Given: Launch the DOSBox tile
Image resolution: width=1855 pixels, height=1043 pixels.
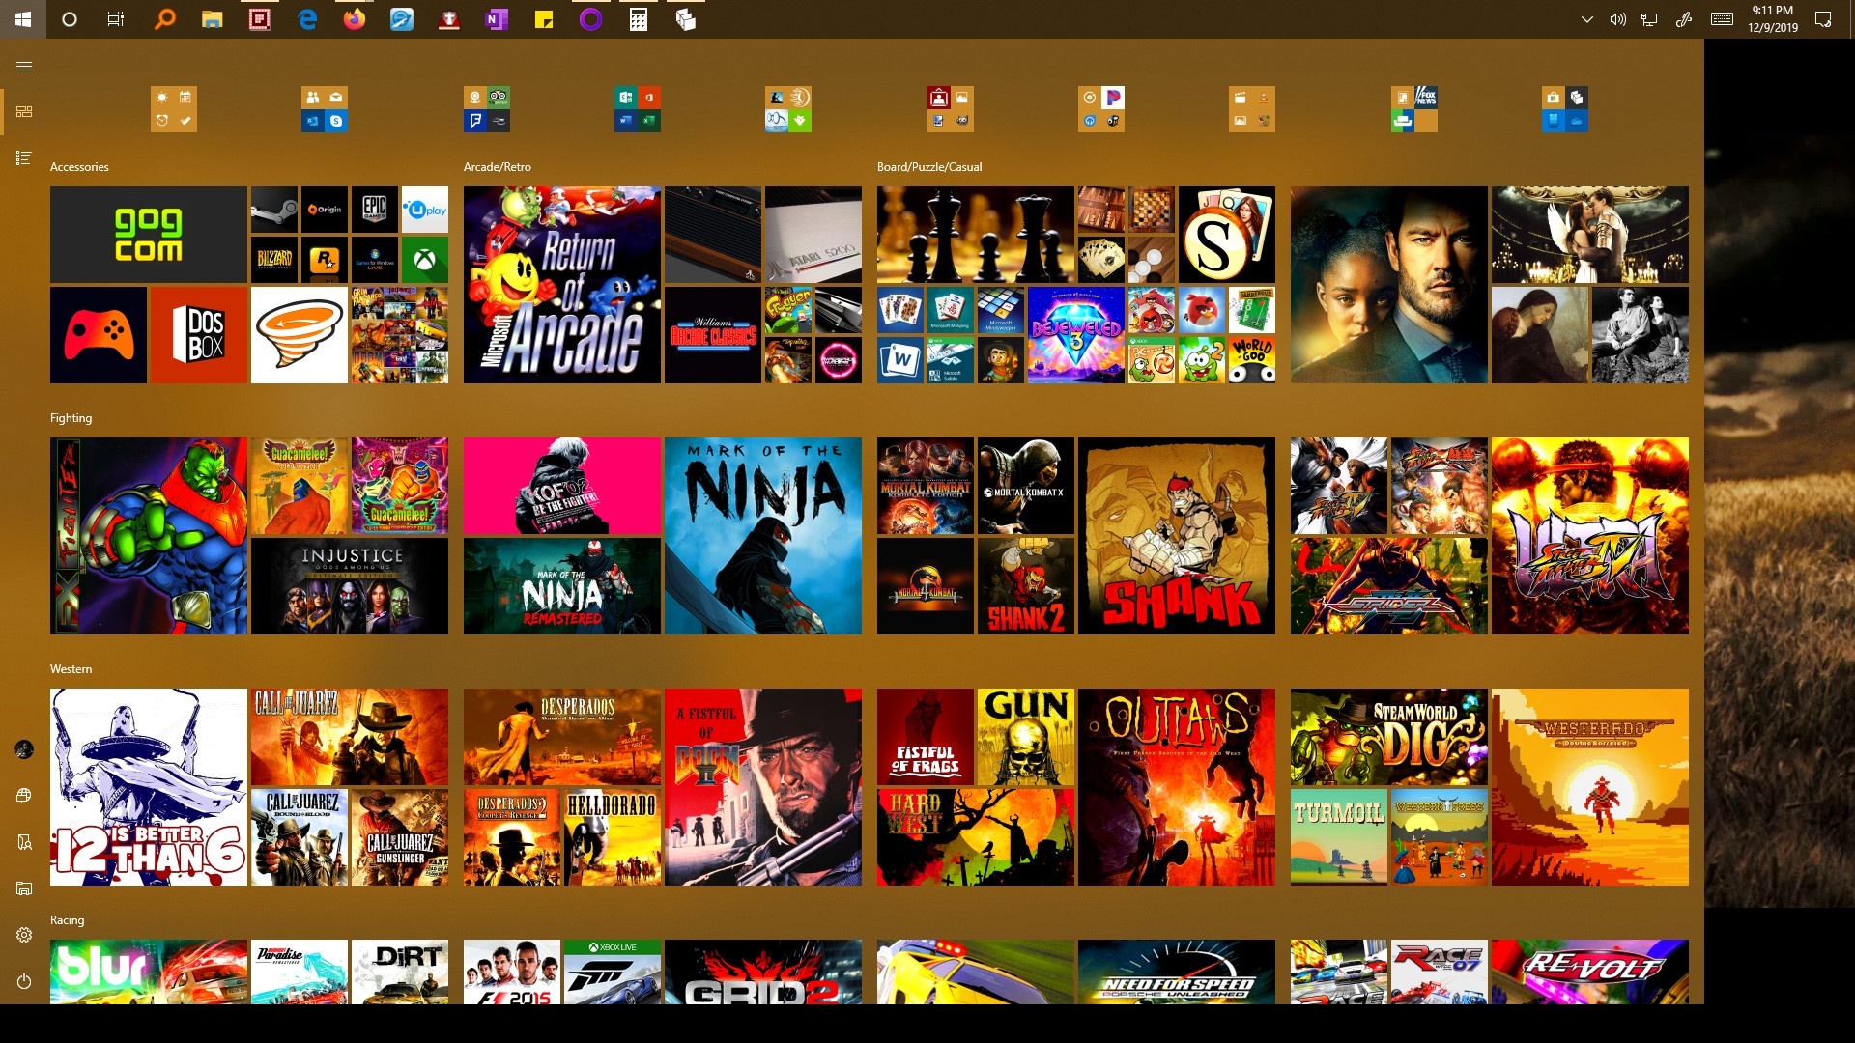Looking at the screenshot, I should 198,335.
